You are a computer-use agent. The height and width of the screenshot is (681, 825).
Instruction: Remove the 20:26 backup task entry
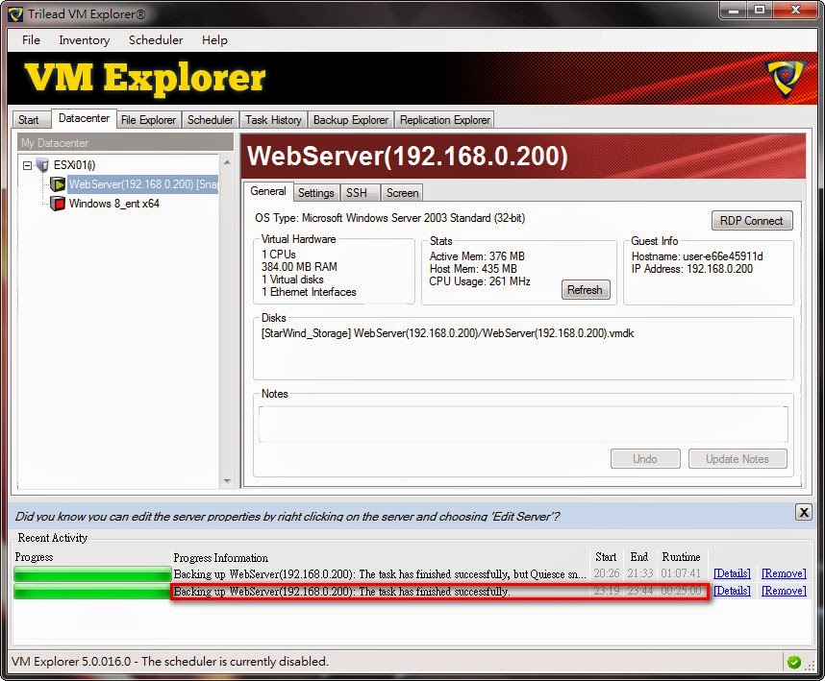tap(784, 573)
